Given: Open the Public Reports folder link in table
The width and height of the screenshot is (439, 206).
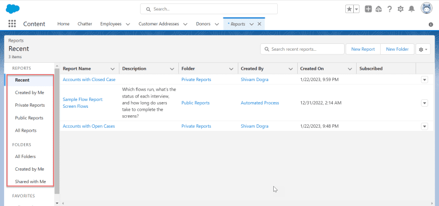Looking at the screenshot, I should [x=195, y=103].
